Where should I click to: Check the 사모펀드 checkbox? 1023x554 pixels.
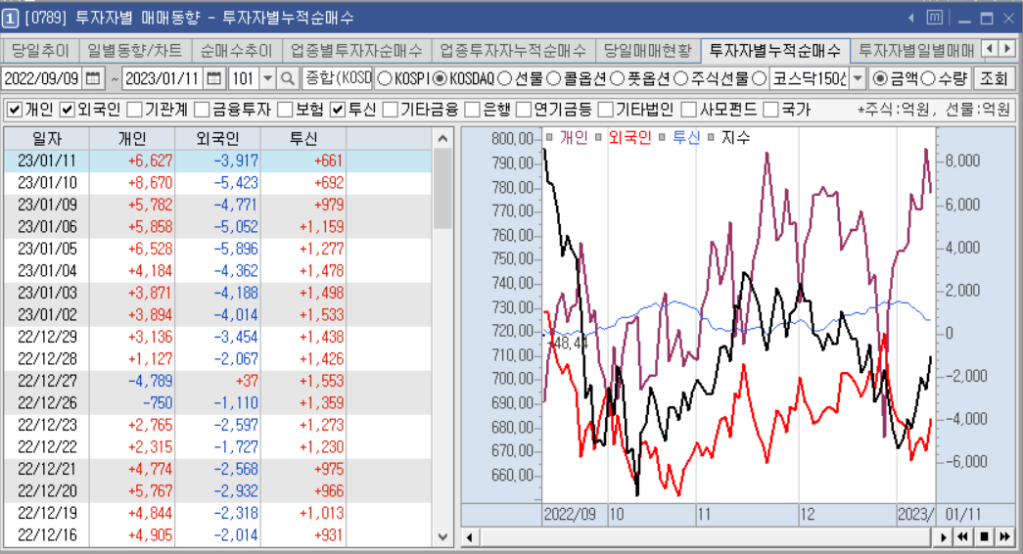pos(689,110)
